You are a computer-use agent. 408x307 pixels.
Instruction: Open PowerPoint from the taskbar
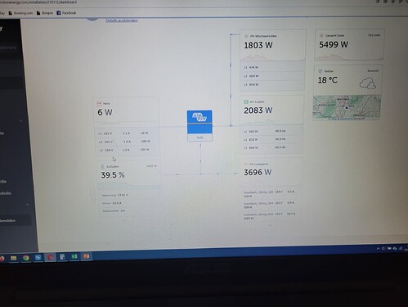click(86, 256)
